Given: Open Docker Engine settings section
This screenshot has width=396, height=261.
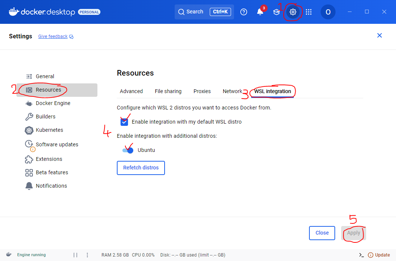Looking at the screenshot, I should tap(57, 103).
